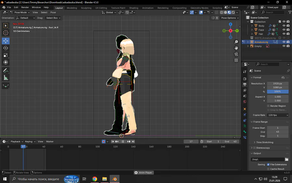
Task: Open the Render menu
Action: [x=25, y=7]
